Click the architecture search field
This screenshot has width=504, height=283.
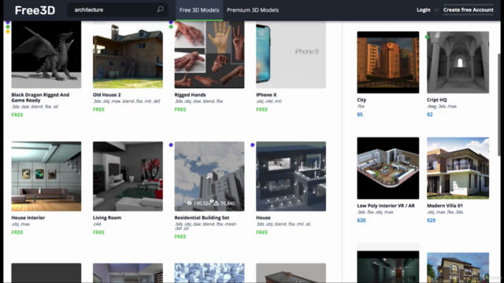[x=117, y=10]
